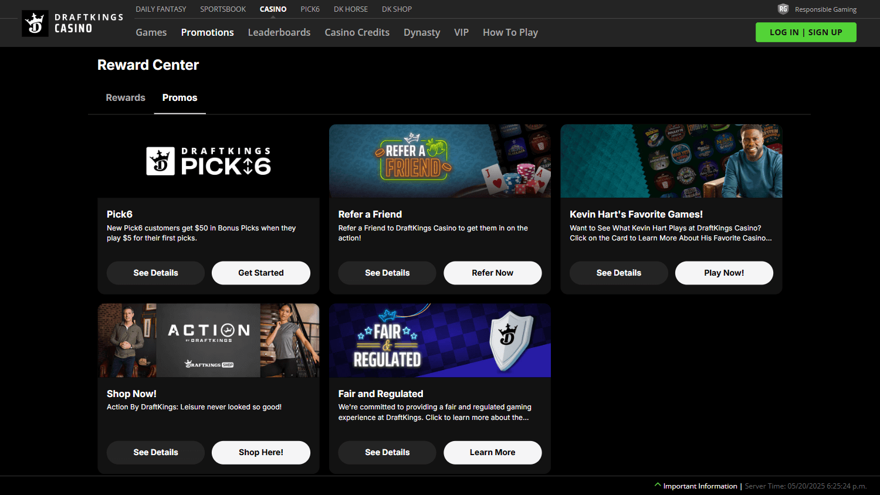Select VIP from the navigation bar
The height and width of the screenshot is (495, 880).
[x=461, y=32]
